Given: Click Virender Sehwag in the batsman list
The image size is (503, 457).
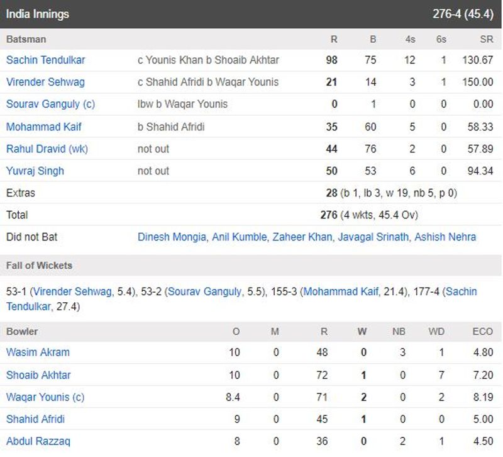Looking at the screenshot, I should pyautogui.click(x=45, y=82).
